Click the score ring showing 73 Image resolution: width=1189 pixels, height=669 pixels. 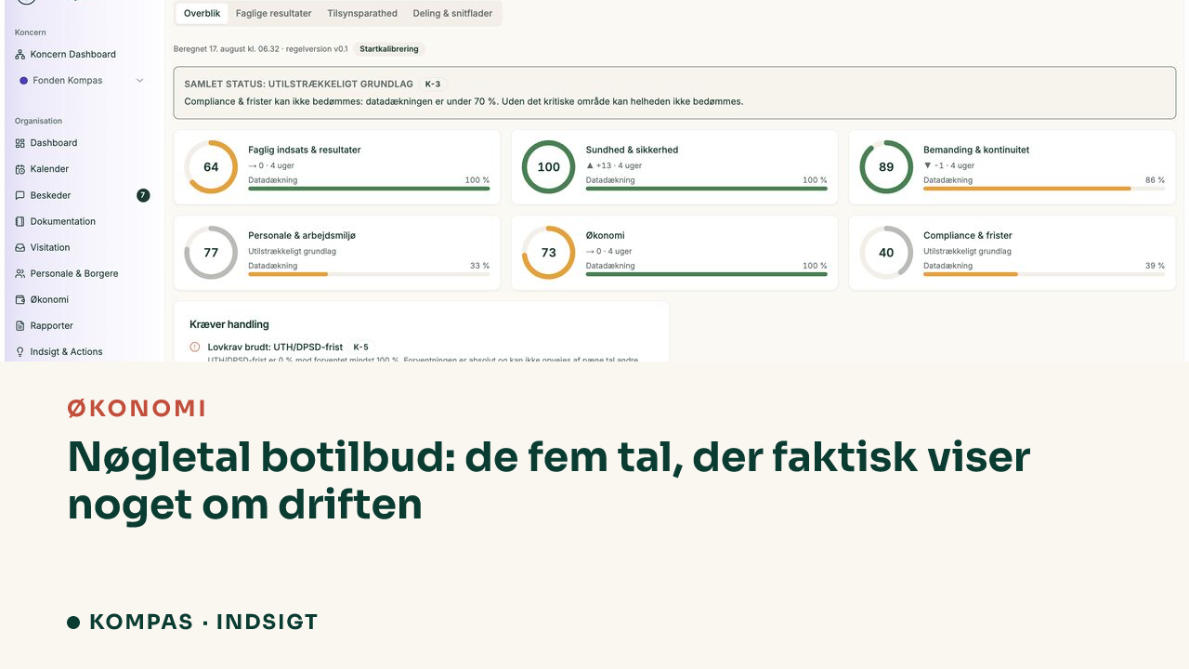coord(549,253)
